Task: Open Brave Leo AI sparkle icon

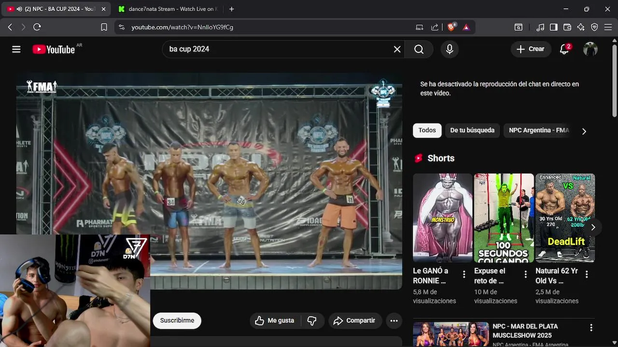Action: point(581,27)
